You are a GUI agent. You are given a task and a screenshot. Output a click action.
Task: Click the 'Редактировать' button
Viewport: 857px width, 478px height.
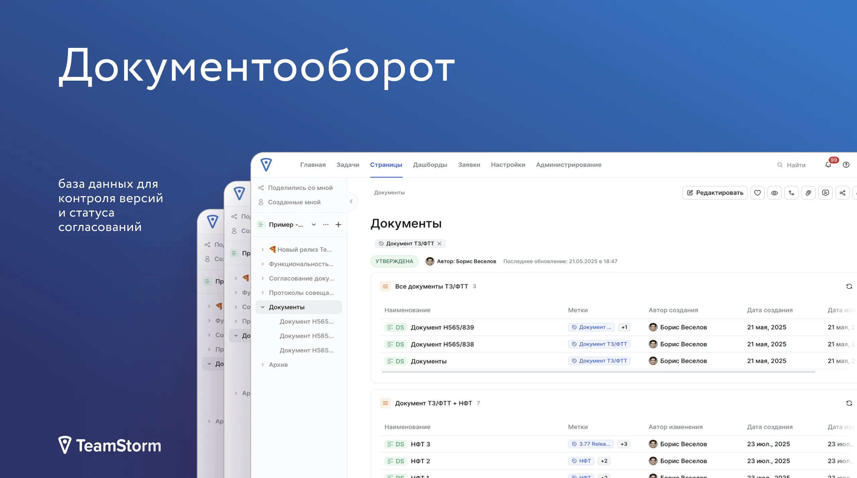tap(715, 192)
